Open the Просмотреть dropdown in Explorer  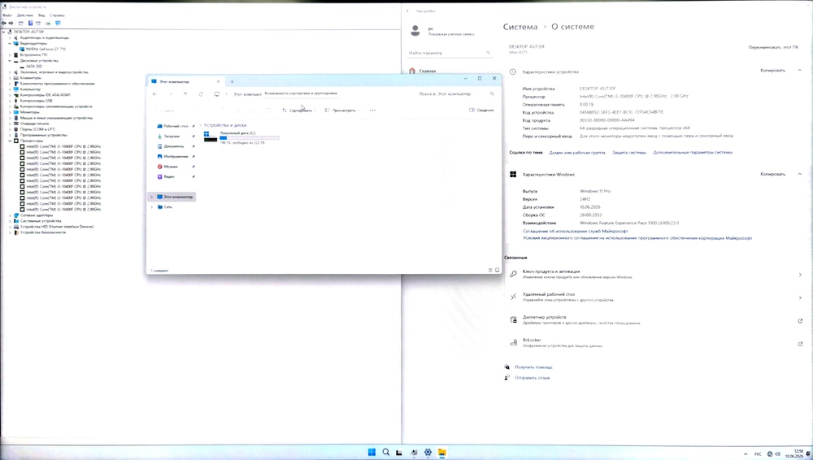[342, 111]
